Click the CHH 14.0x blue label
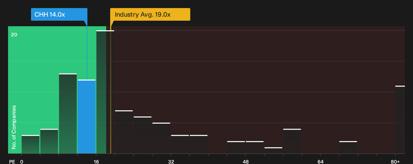The image size is (413, 164). (59, 14)
